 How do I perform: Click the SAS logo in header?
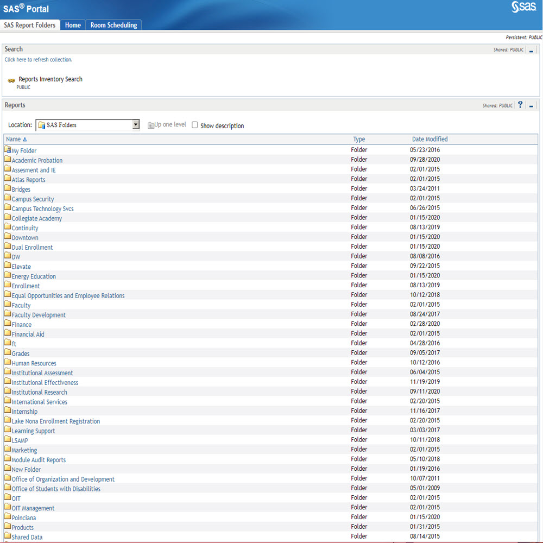523,8
